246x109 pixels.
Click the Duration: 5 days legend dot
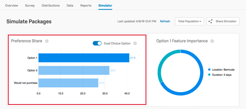click(209, 75)
